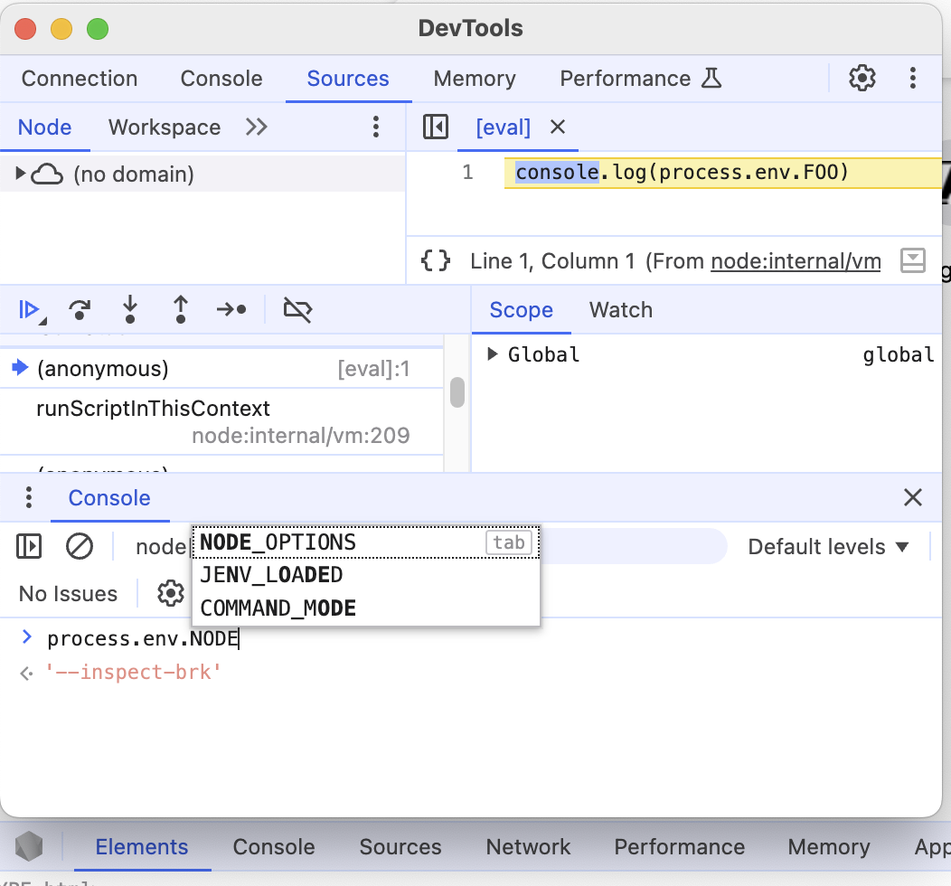Zoom the DevTools window (green button)

[98, 29]
